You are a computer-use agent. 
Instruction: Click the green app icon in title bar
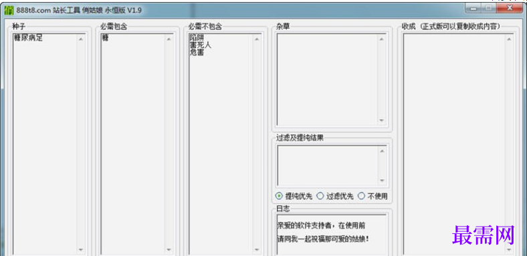(x=9, y=10)
